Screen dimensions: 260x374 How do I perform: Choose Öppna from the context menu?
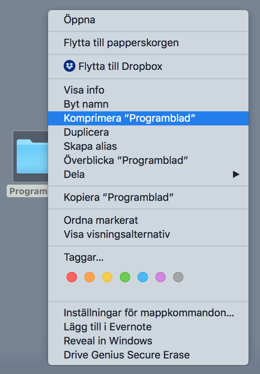[x=80, y=20]
